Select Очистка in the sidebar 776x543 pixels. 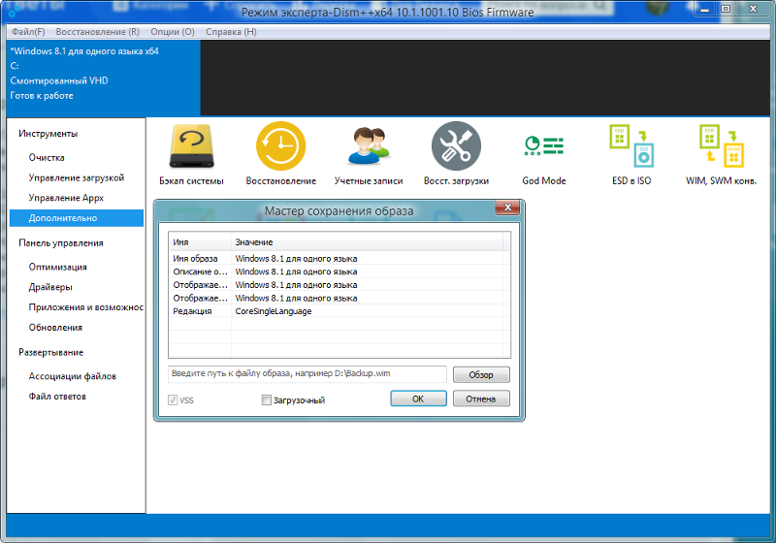(x=47, y=158)
